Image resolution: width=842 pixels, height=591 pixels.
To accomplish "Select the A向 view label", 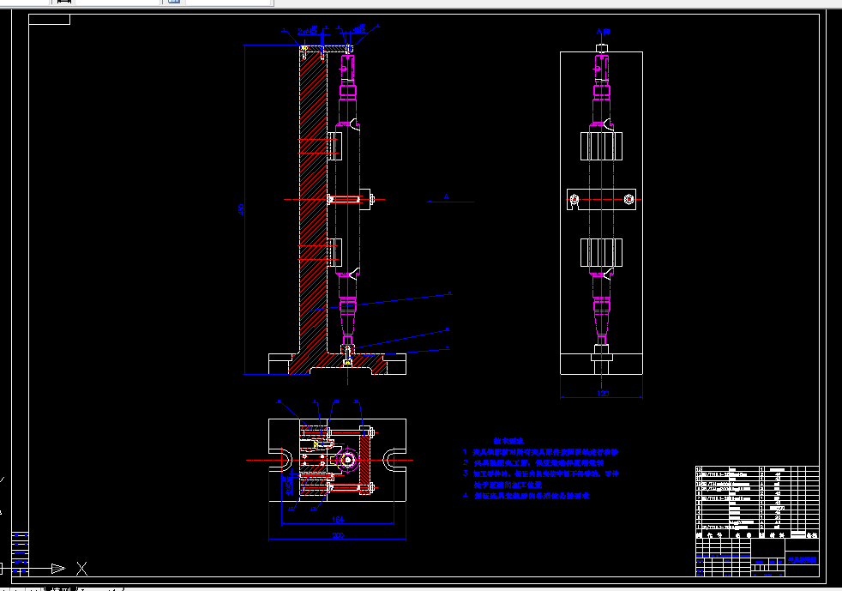I will pyautogui.click(x=603, y=33).
